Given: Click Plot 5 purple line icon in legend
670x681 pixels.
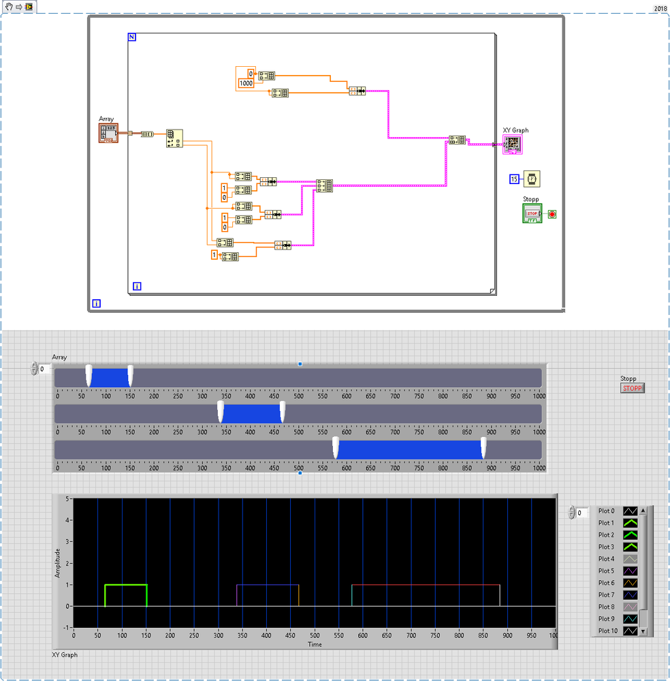Looking at the screenshot, I should (630, 571).
